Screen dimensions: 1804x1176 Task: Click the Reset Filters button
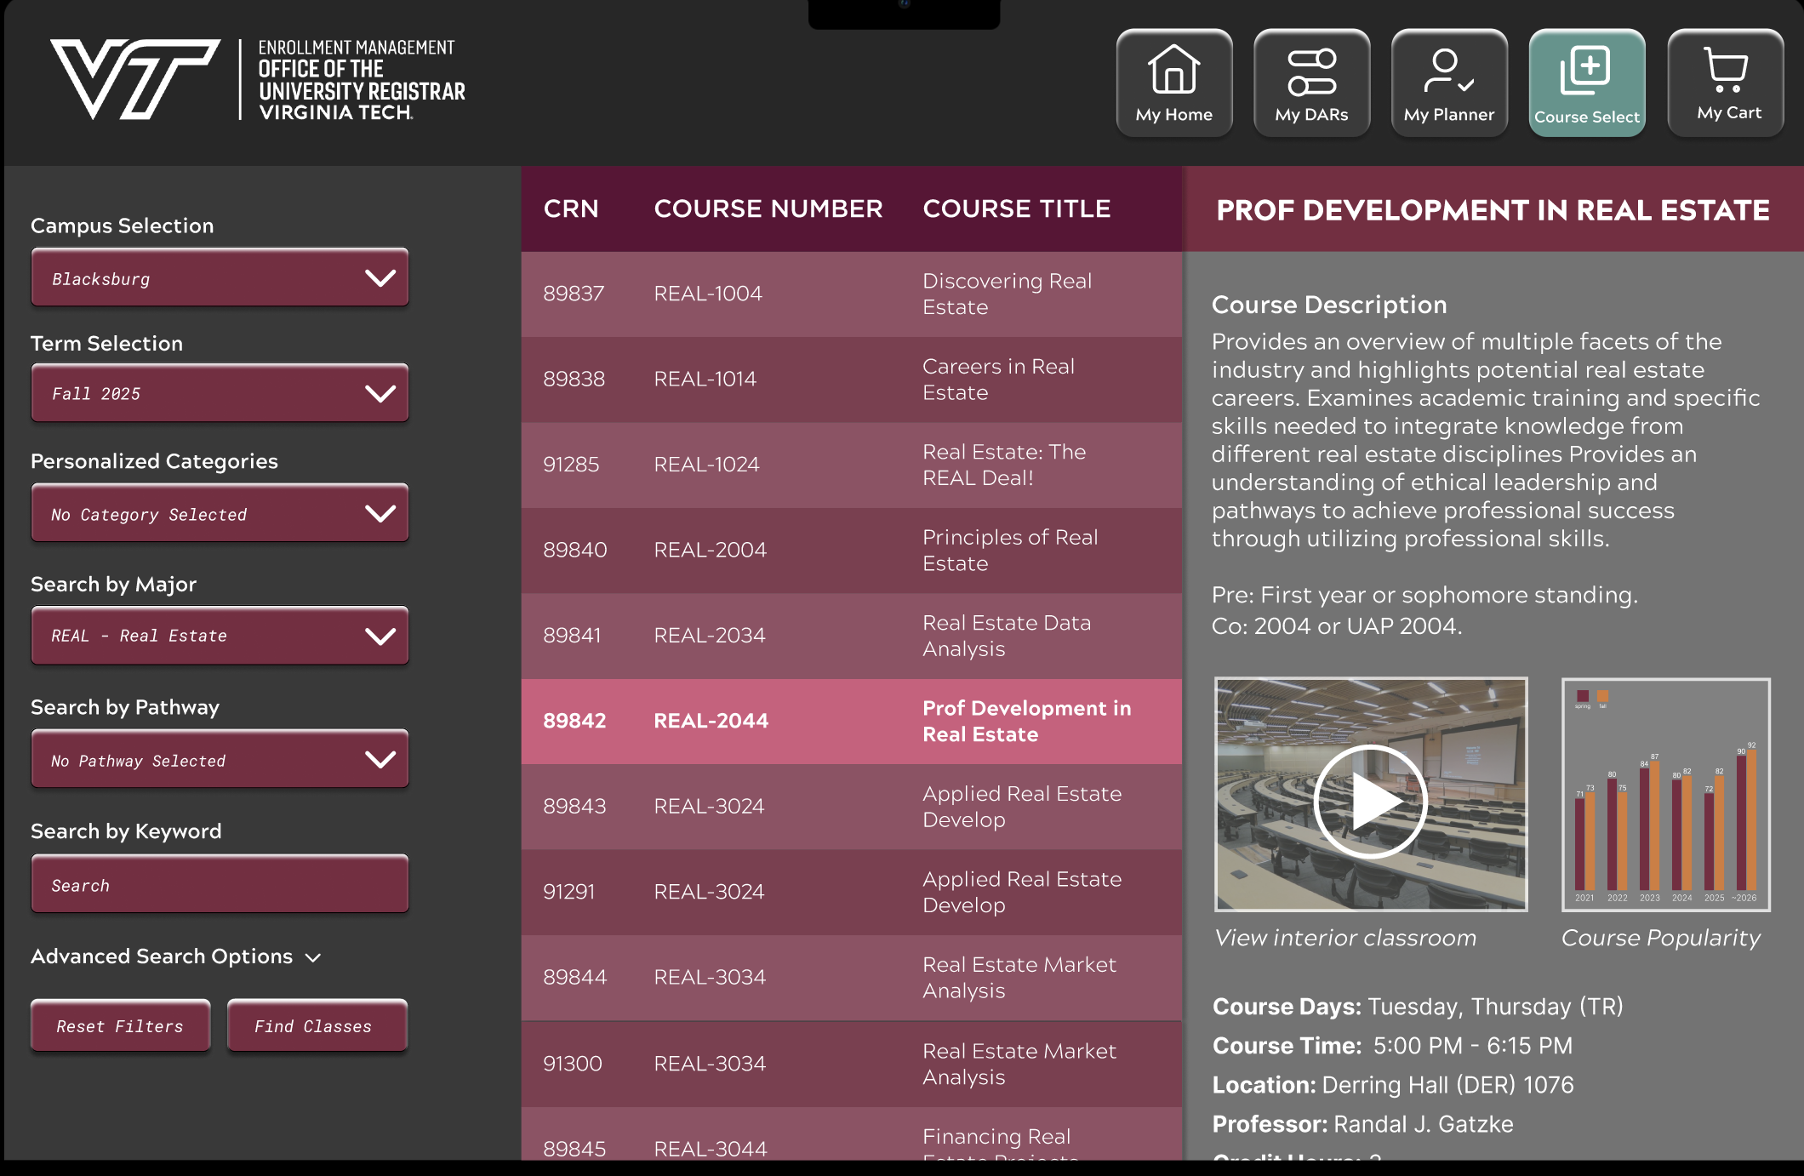point(120,1026)
